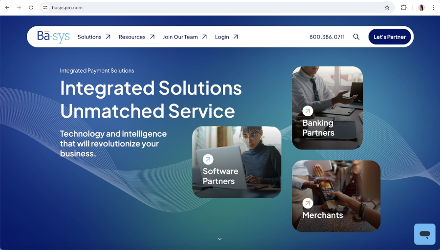Expand the Solutions menu
Screen dimensions: 440x250
(x=94, y=37)
